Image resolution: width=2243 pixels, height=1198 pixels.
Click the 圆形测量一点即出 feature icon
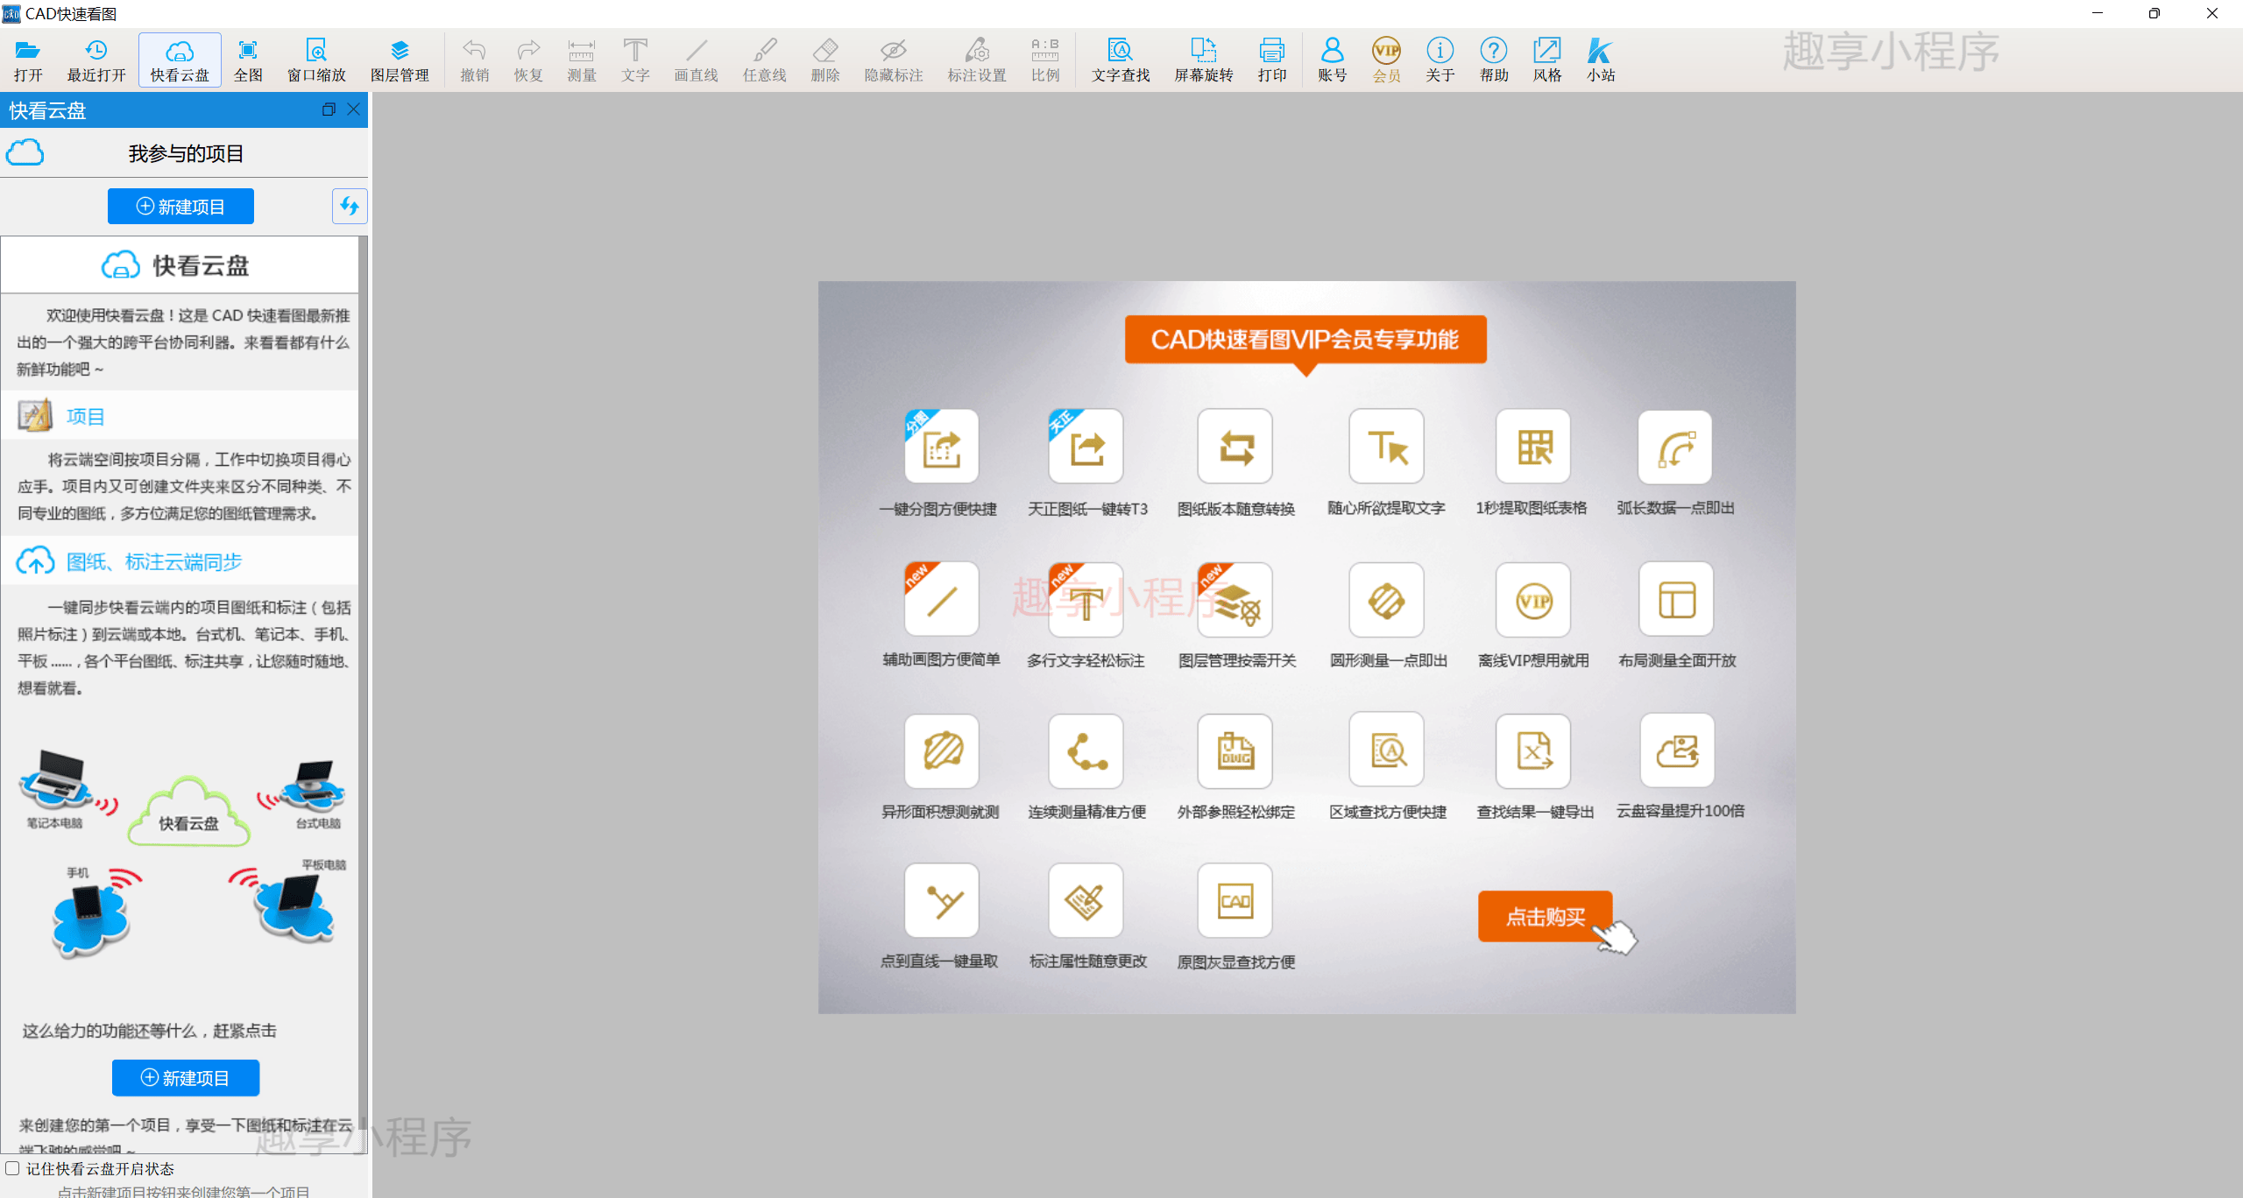tap(1387, 600)
